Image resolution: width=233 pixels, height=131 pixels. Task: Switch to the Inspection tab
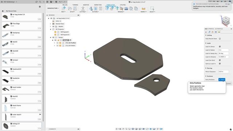(x=98, y=5)
